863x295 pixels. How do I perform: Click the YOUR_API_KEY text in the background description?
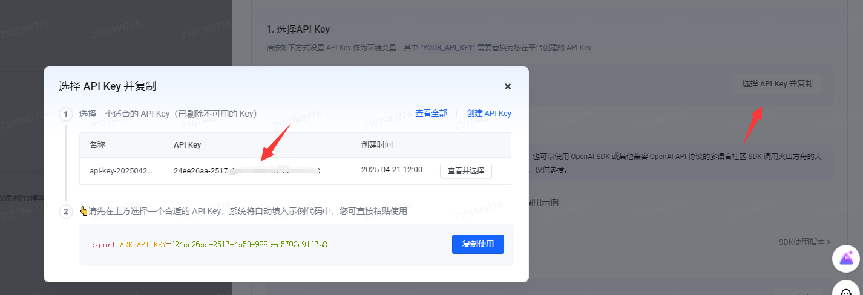(447, 47)
